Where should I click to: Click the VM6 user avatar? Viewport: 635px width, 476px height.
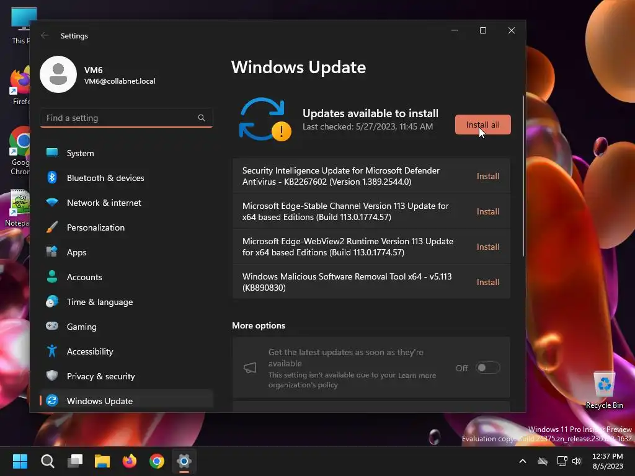tap(58, 74)
